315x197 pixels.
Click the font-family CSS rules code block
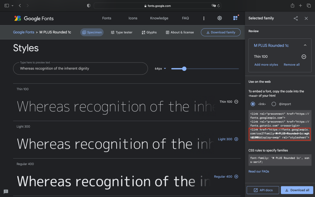(280, 160)
